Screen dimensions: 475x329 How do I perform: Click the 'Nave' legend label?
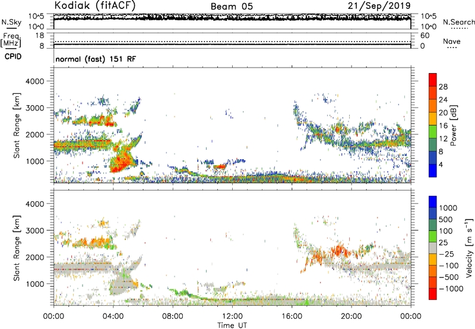(451, 42)
